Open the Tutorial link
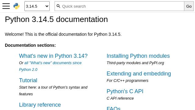 28,80
